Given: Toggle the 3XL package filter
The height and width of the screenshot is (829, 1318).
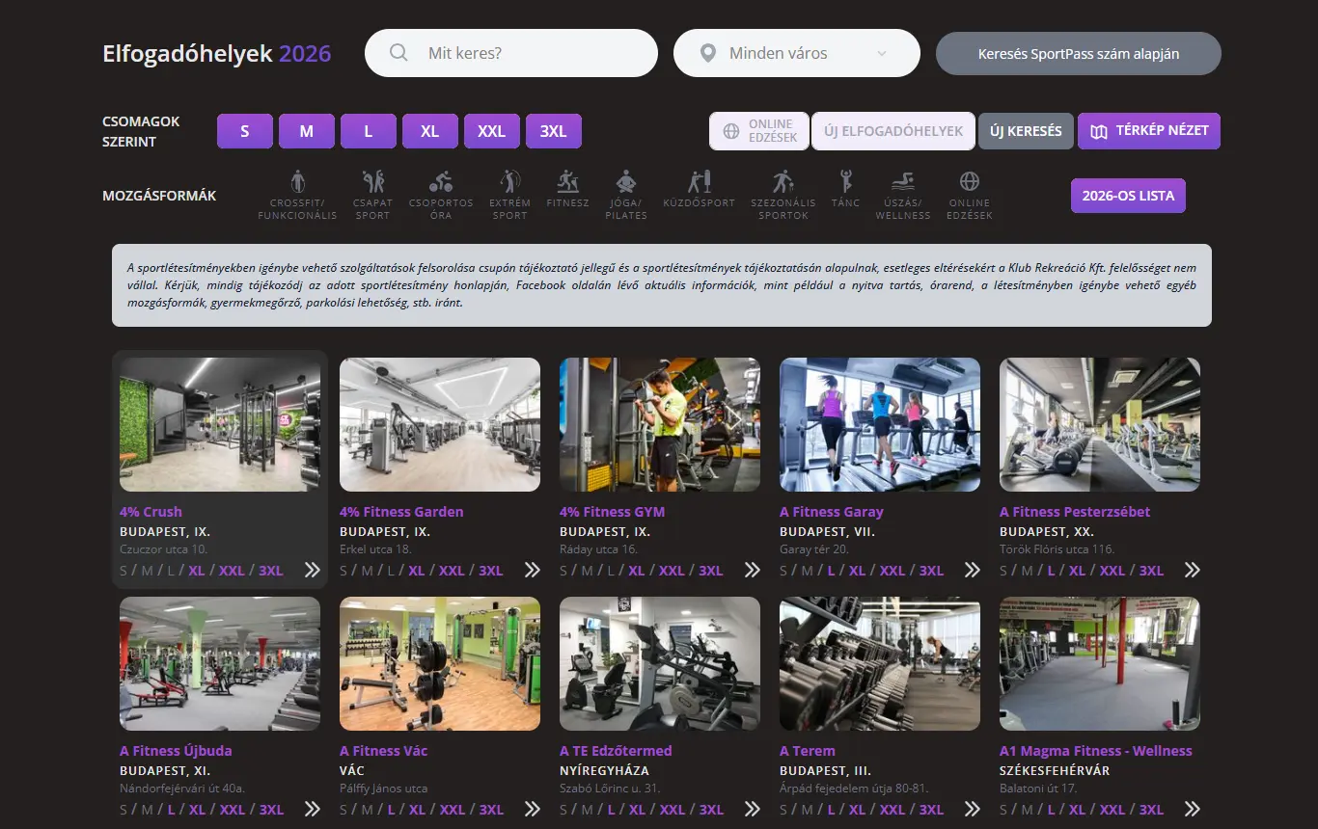Looking at the screenshot, I should 554,131.
